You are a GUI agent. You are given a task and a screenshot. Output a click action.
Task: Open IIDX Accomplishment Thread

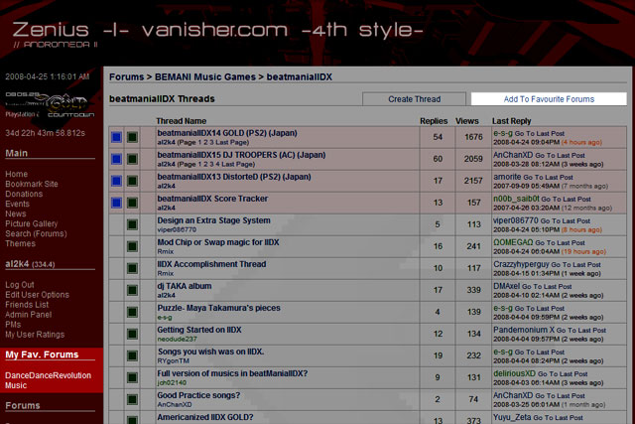pos(211,264)
